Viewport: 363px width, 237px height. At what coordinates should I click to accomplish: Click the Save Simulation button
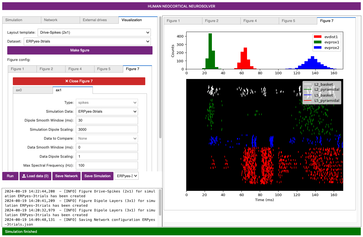97,176
